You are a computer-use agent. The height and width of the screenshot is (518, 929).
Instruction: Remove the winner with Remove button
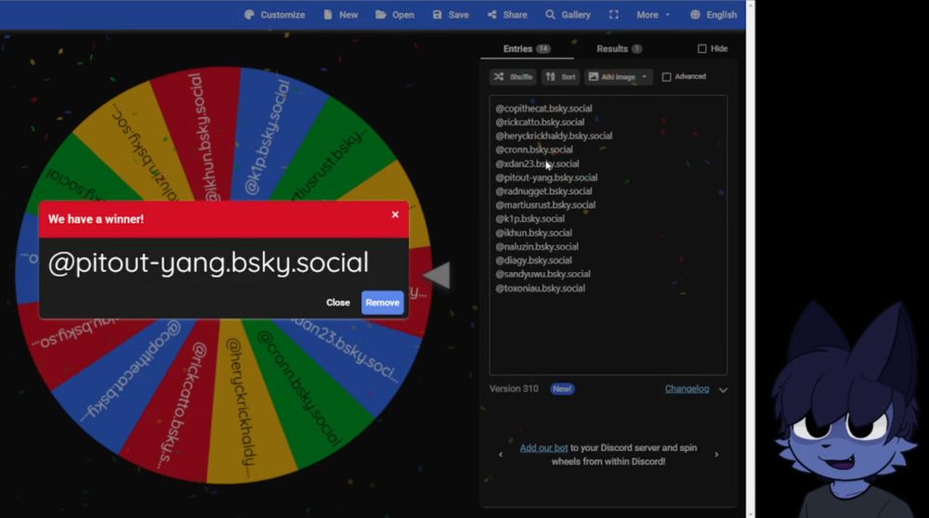pyautogui.click(x=382, y=303)
